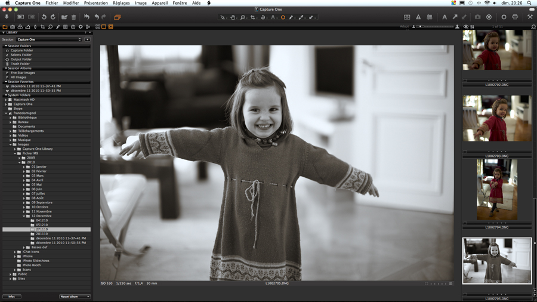This screenshot has height=302, width=537.
Task: Expand the 11 Novembre folder
Action: (x=24, y=211)
